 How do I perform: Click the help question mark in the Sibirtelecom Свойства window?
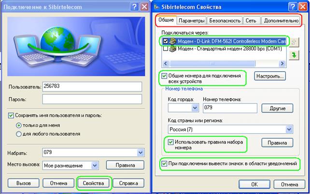(x=293, y=7)
